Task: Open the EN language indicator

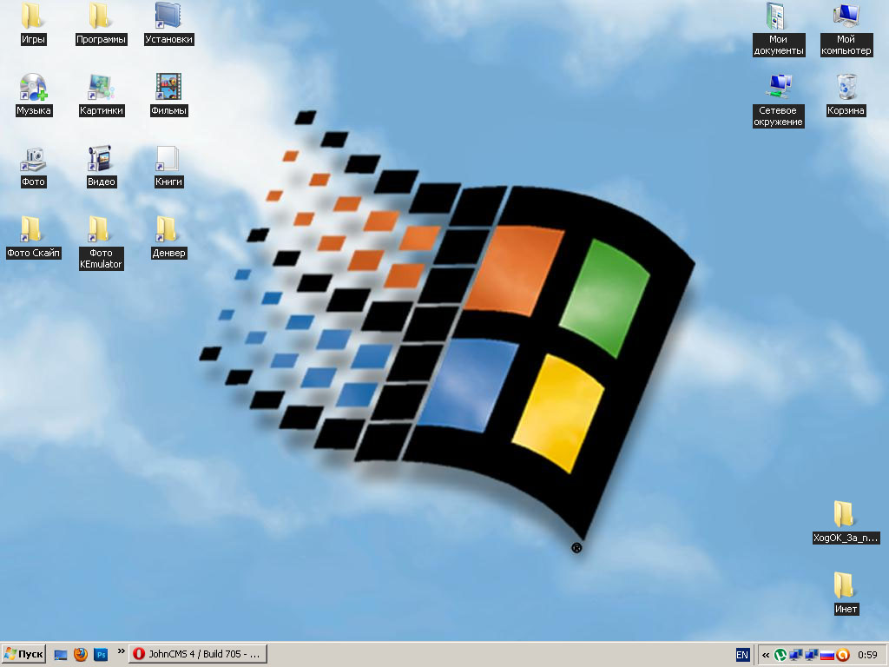Action: [x=742, y=655]
